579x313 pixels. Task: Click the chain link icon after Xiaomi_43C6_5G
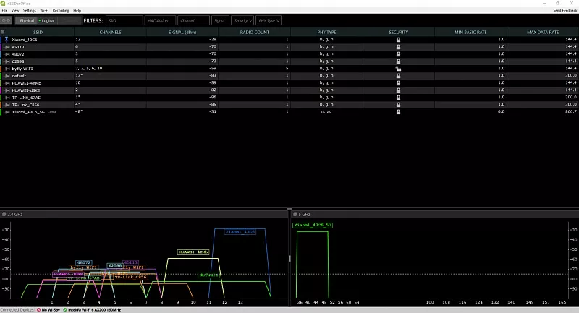click(x=51, y=111)
